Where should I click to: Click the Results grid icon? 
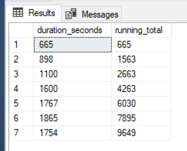[18, 12]
